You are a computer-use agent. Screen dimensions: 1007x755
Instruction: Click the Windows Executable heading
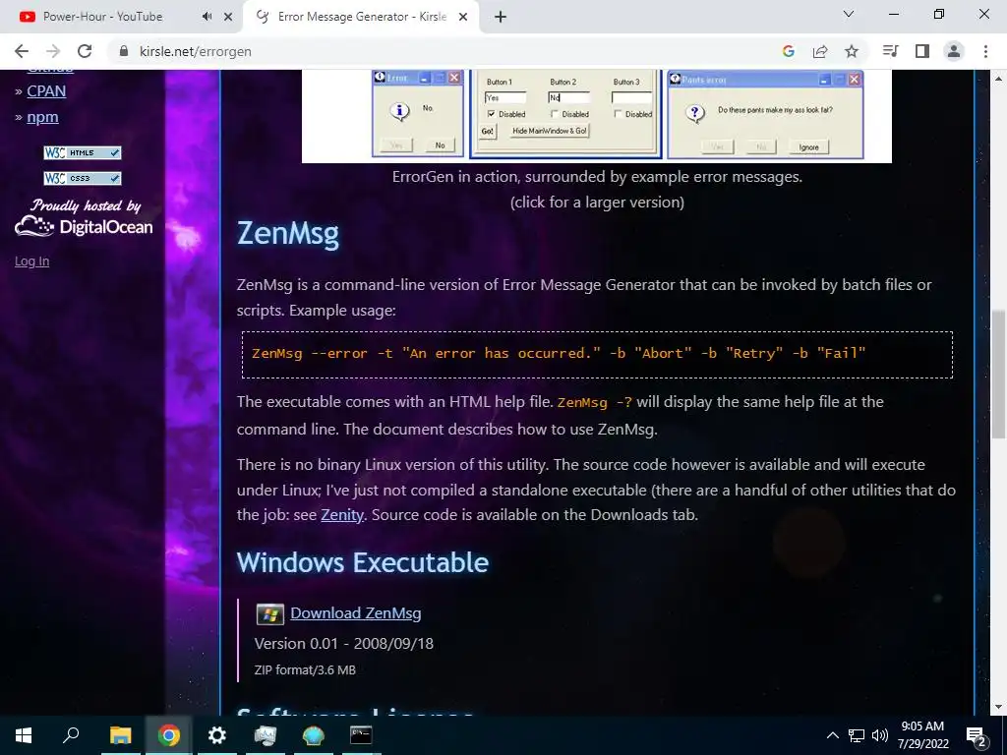click(x=363, y=562)
